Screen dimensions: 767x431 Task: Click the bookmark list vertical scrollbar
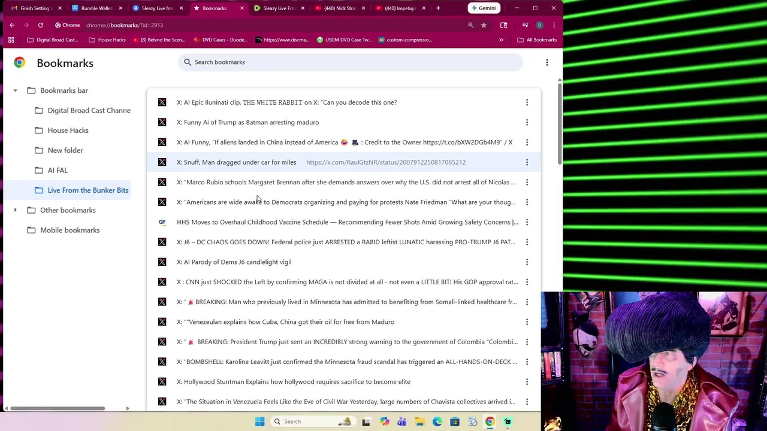click(560, 123)
